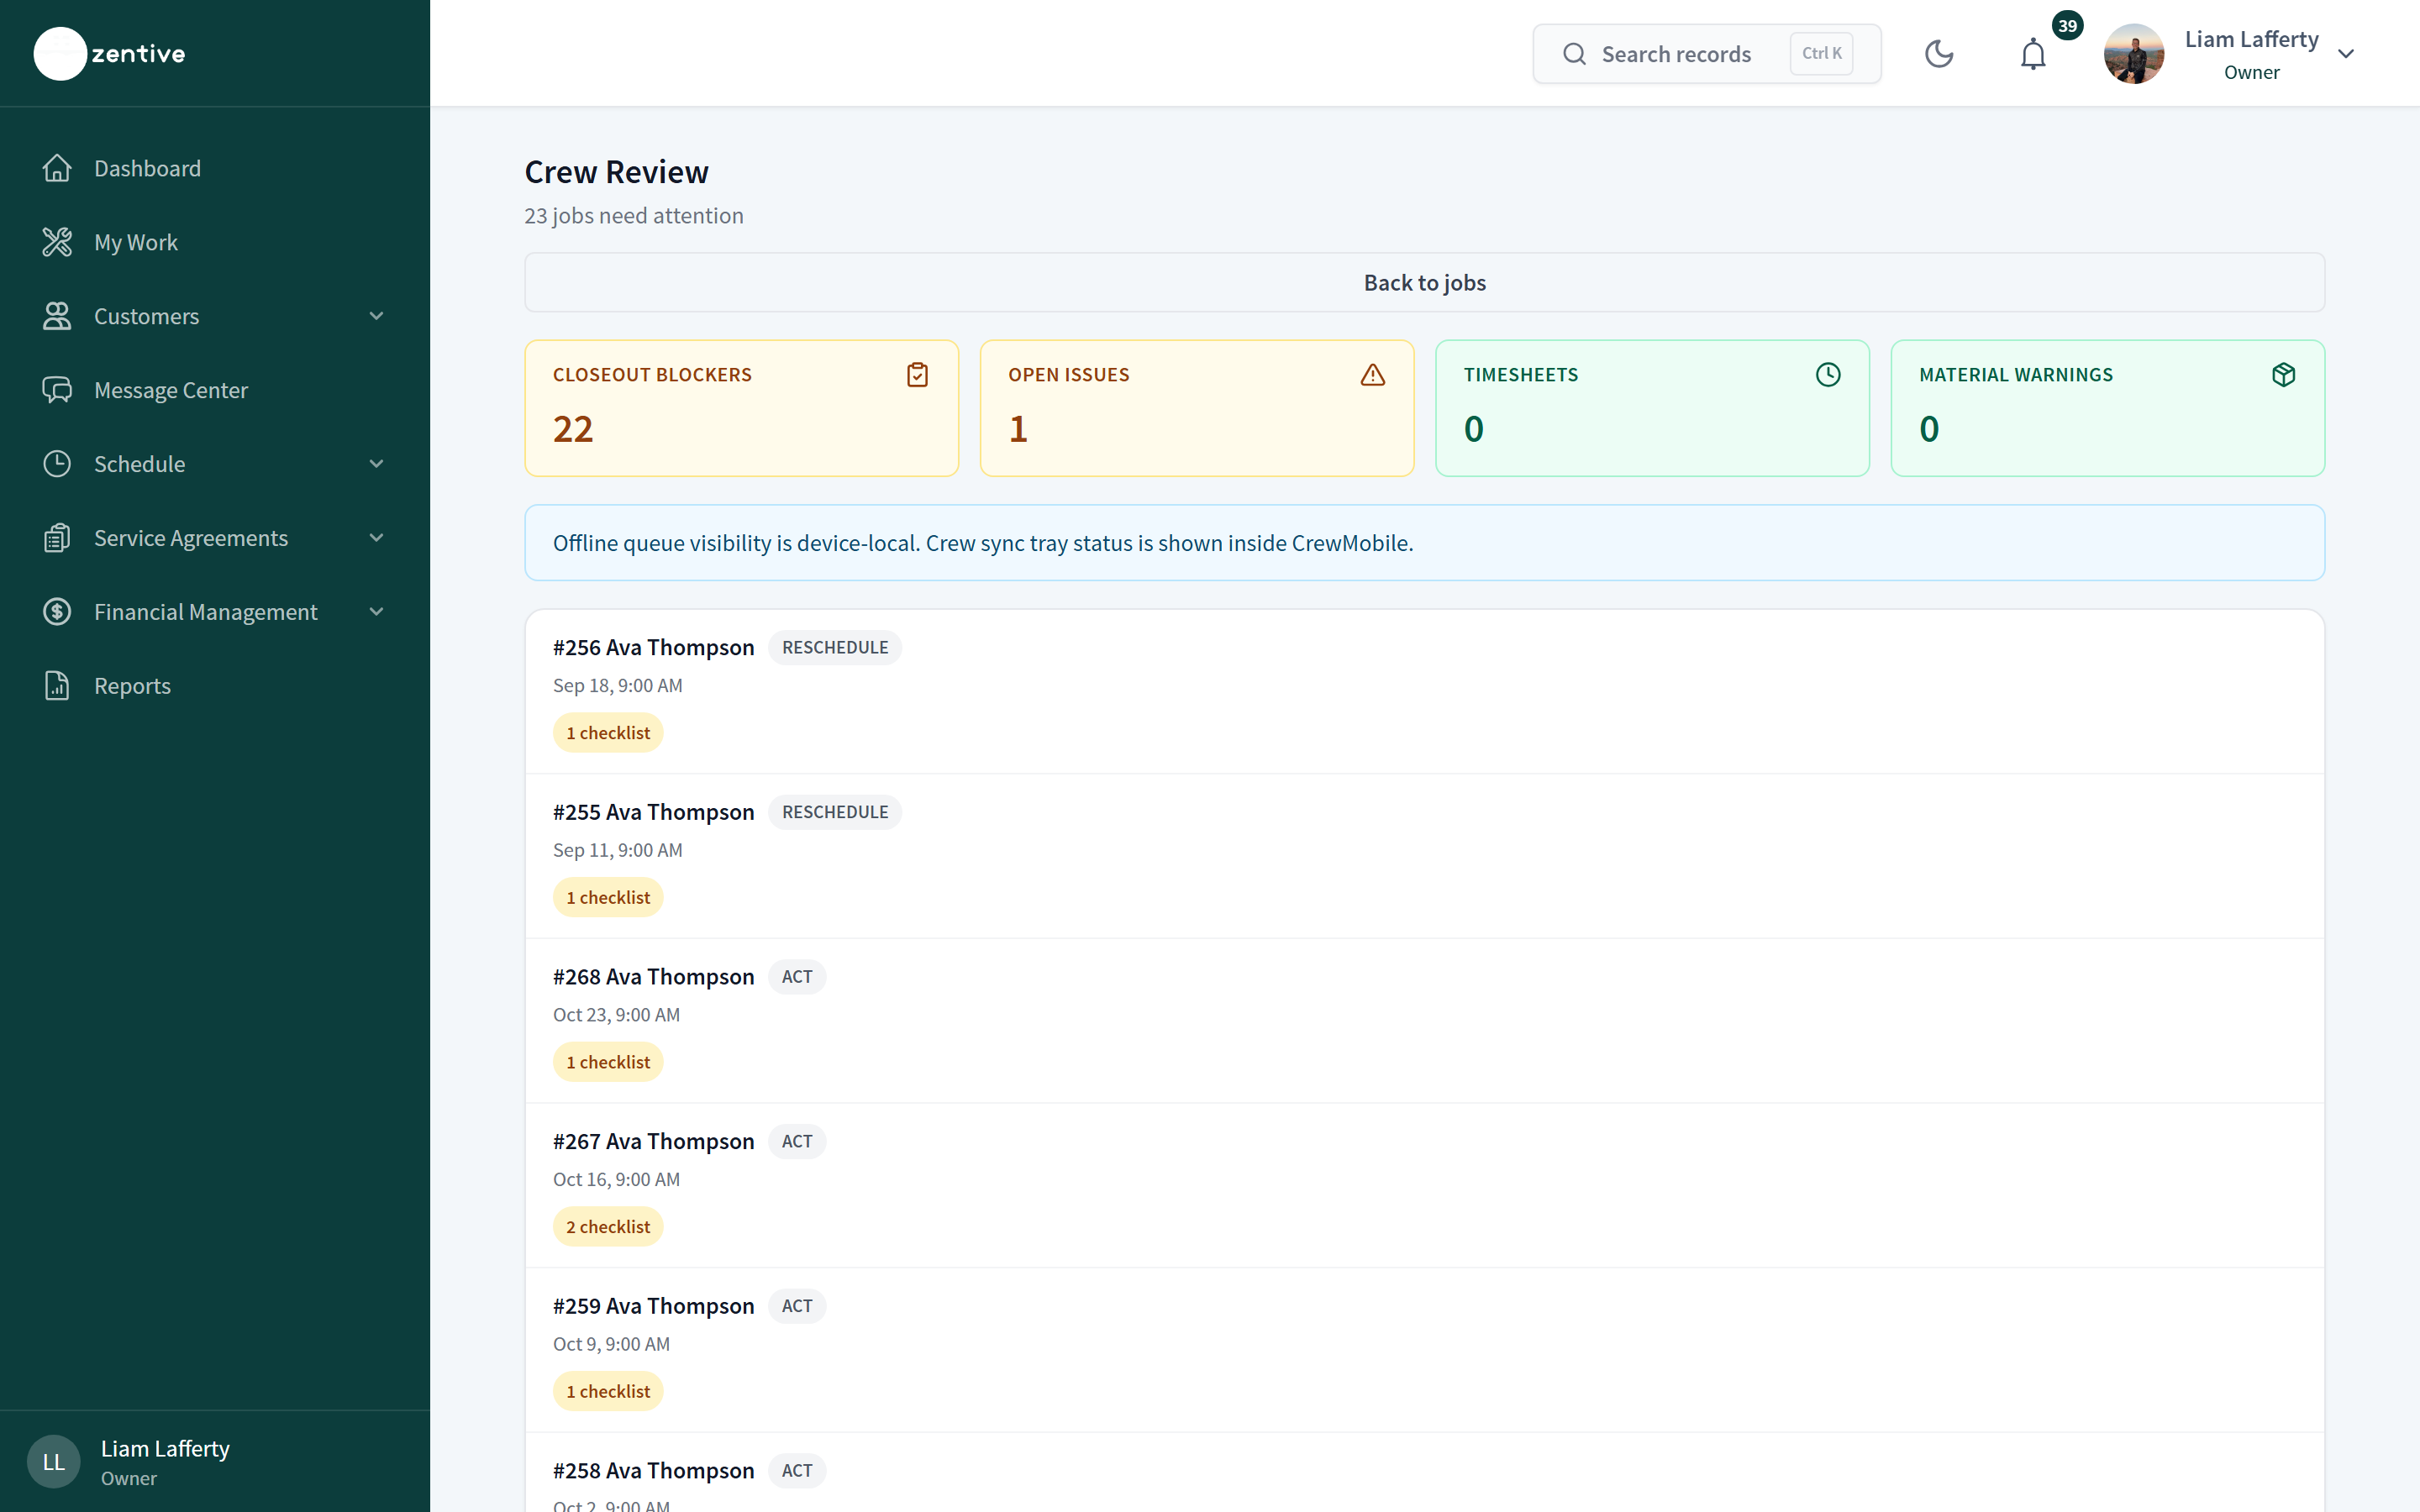Click Material Warnings package icon

click(x=2283, y=375)
